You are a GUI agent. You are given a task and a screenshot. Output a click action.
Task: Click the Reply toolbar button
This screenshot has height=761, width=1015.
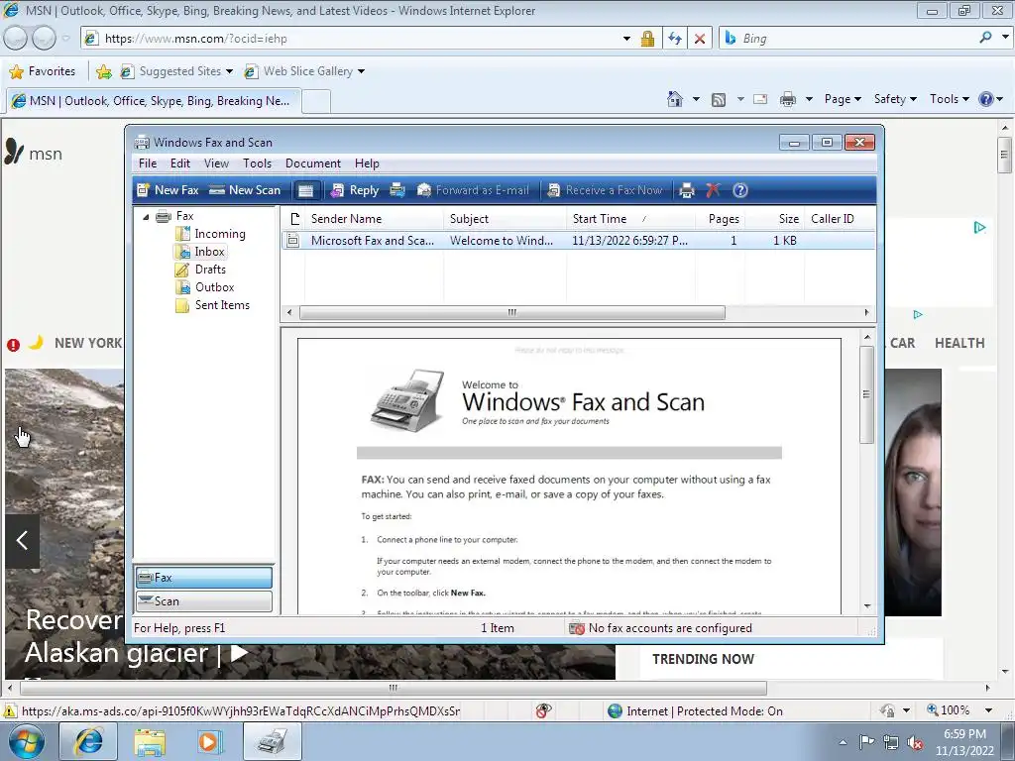(x=355, y=190)
